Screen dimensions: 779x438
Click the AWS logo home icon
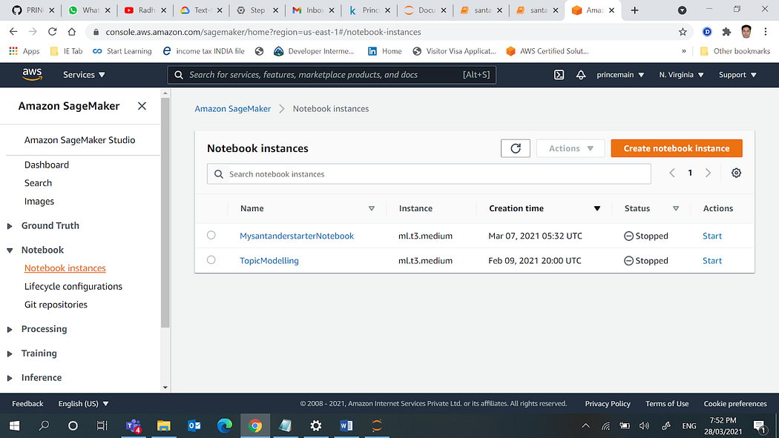coord(33,74)
